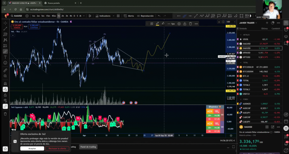
Task: Open watchlist advanced view pie icon
Action: [x=273, y=23]
